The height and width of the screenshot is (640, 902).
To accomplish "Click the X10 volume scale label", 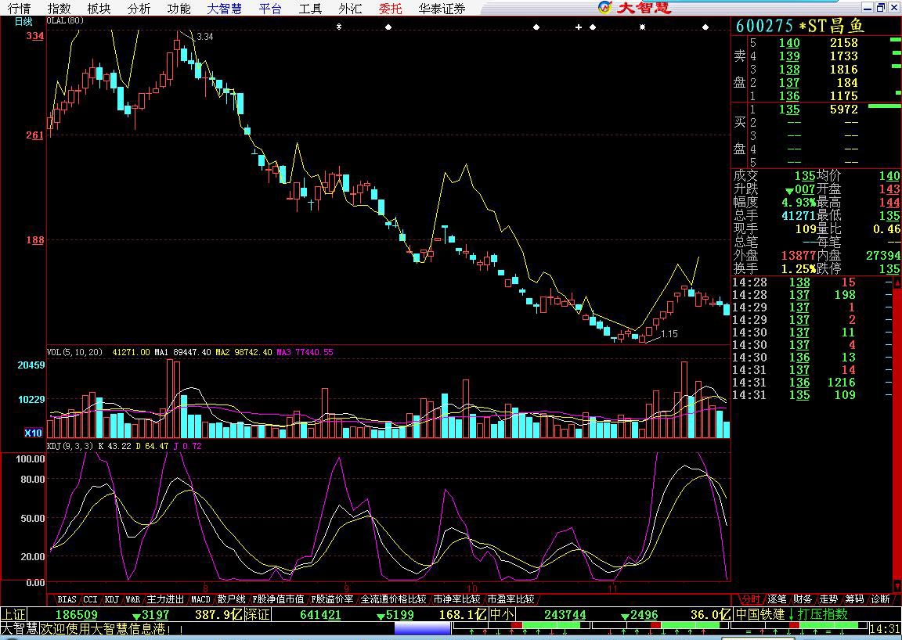I will coord(33,433).
